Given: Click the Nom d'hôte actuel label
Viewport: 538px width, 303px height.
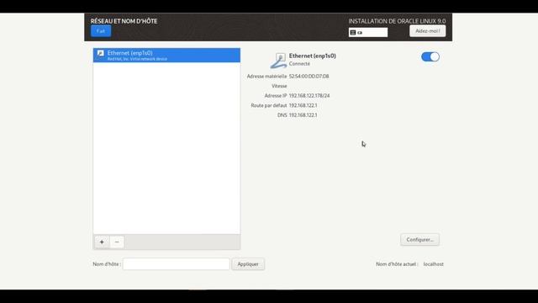Looking at the screenshot, I should (x=397, y=264).
